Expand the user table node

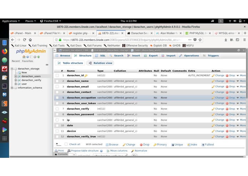click(x=16, y=84)
